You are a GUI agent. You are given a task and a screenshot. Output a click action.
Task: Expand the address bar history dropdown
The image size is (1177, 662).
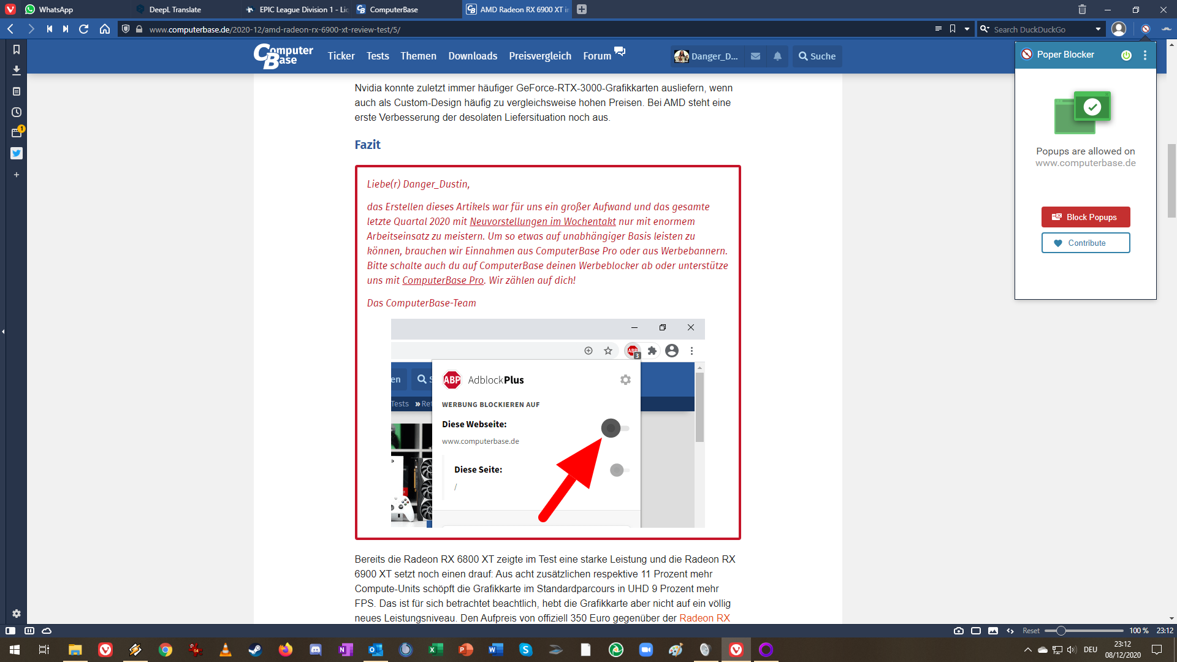click(x=967, y=29)
